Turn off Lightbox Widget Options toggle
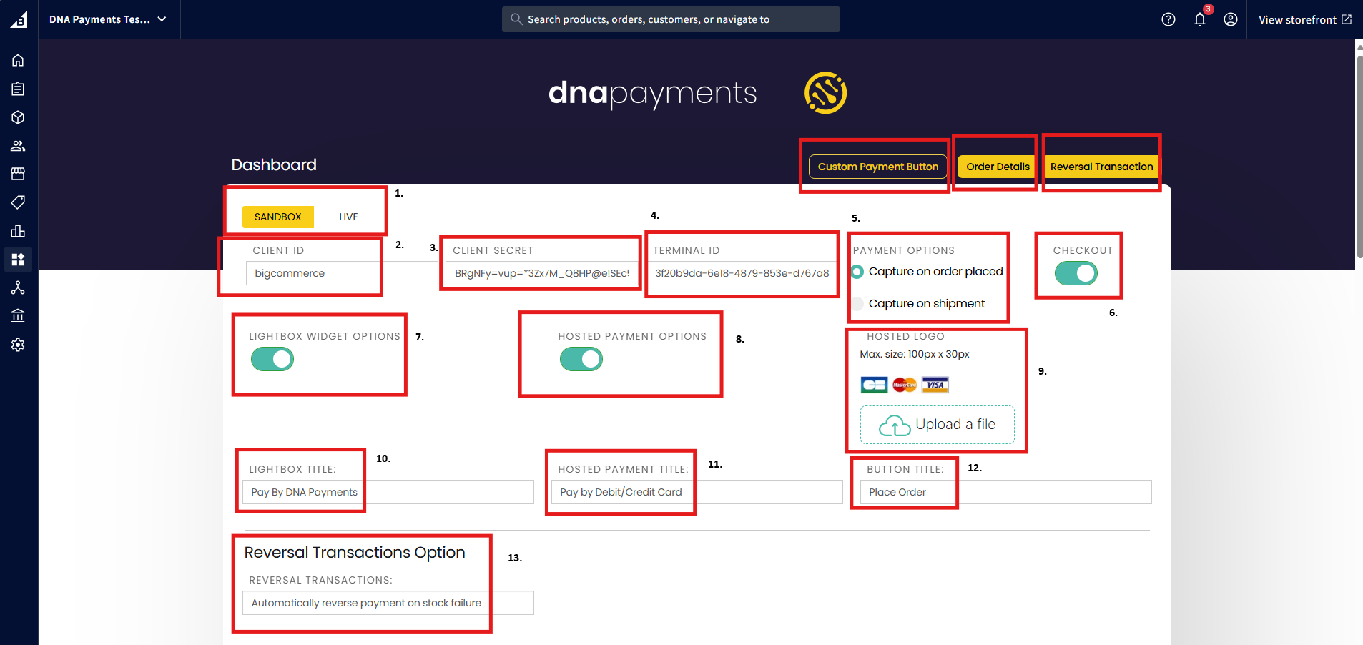Image resolution: width=1363 pixels, height=645 pixels. (272, 359)
